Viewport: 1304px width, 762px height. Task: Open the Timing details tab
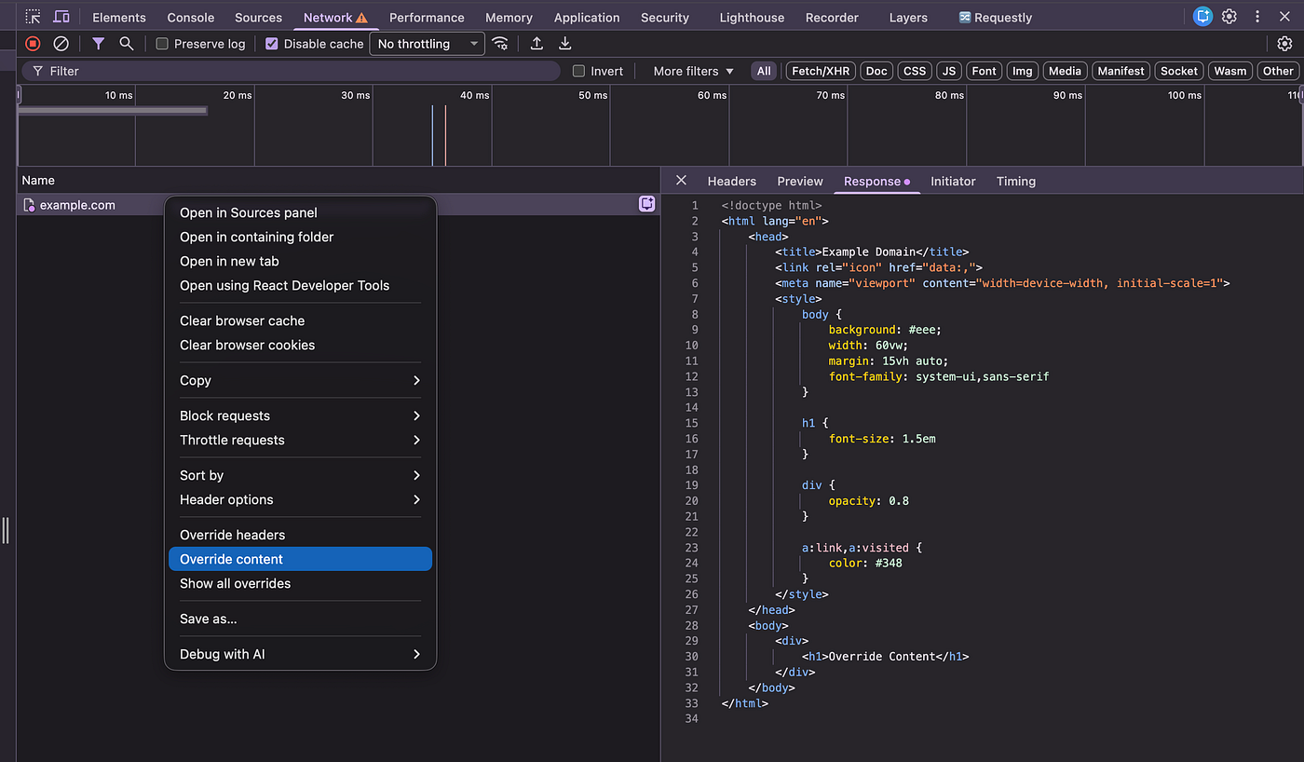(1016, 182)
